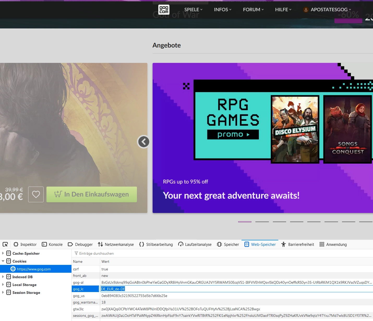373x321 pixels.
Task: Select the gog-al cookie row
Action: (x=222, y=282)
